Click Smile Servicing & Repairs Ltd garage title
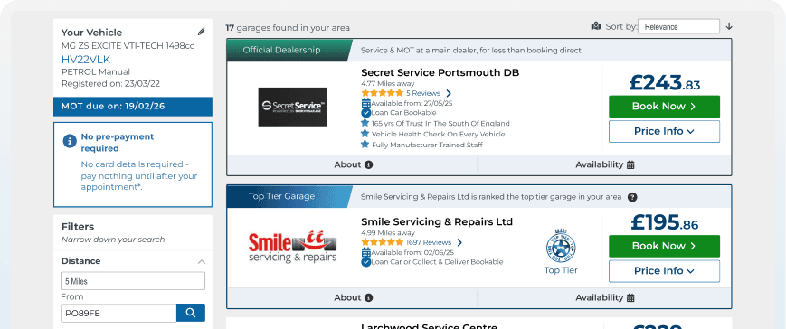This screenshot has width=786, height=329. pos(437,221)
